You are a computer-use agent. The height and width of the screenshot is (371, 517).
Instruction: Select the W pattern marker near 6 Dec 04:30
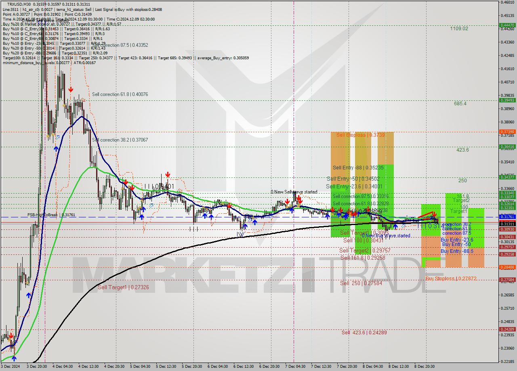(241, 234)
